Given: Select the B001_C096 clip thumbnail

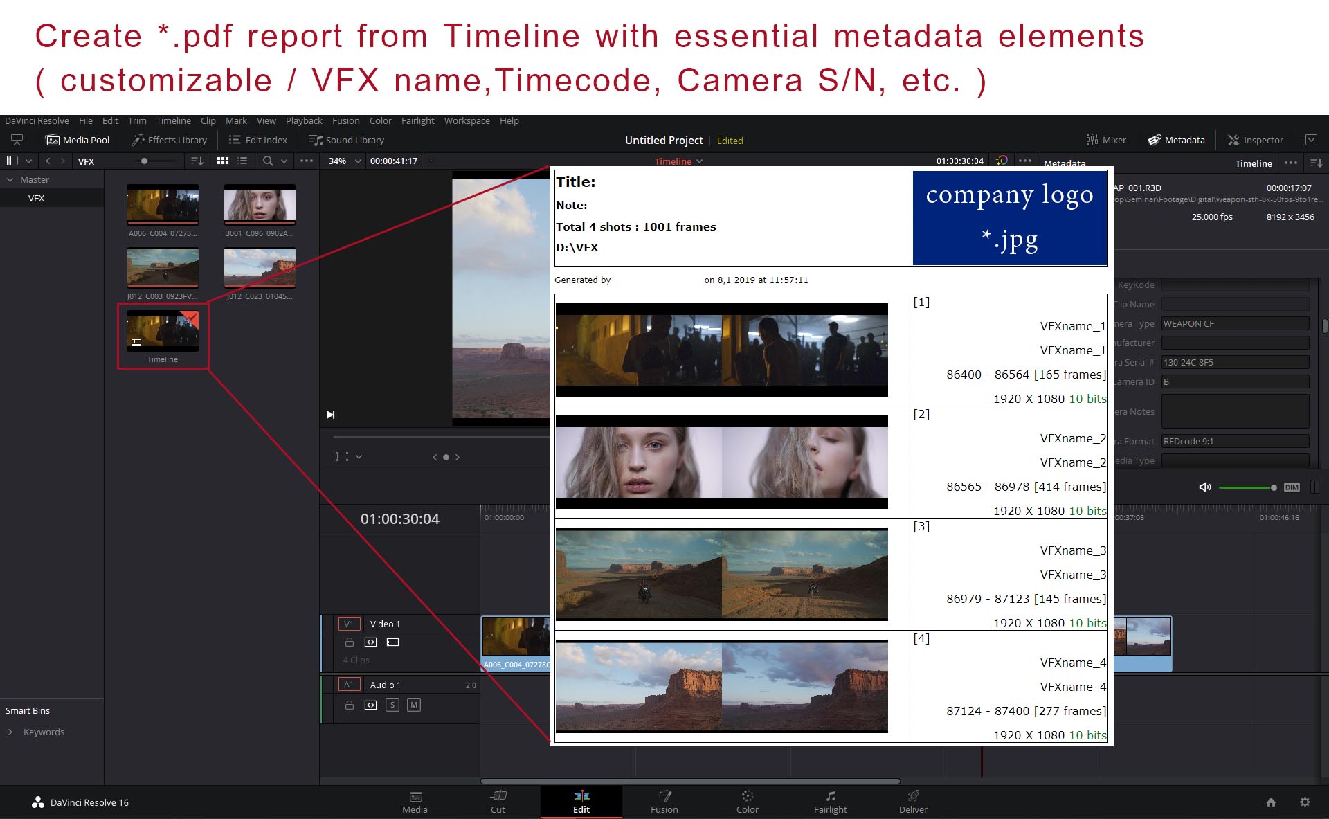Looking at the screenshot, I should 260,204.
